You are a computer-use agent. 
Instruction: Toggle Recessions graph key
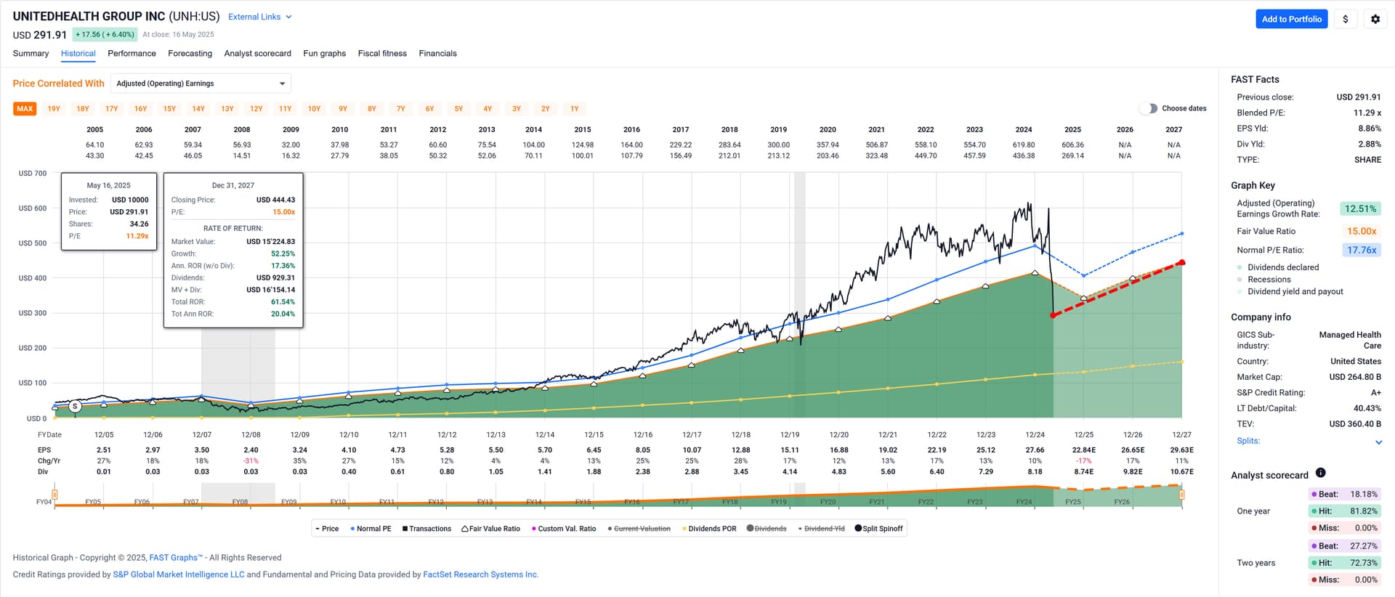1264,280
